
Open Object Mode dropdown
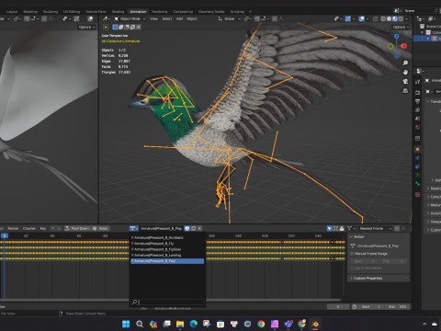click(x=130, y=18)
